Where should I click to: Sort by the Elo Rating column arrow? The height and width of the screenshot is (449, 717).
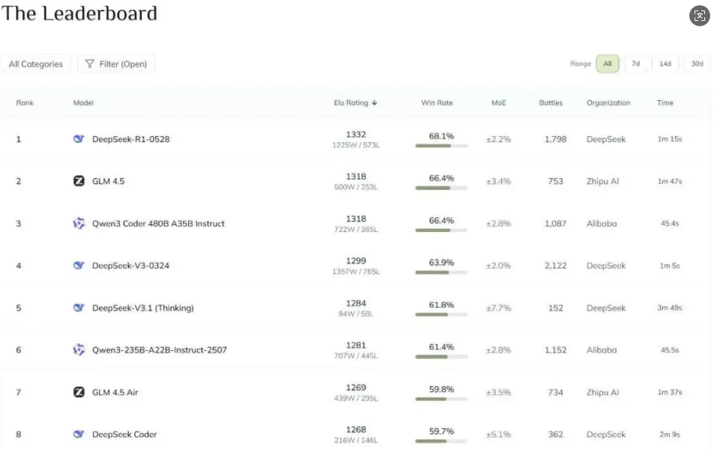pyautogui.click(x=374, y=103)
